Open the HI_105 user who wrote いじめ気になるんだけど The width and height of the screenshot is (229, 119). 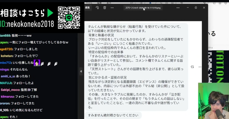(4, 110)
